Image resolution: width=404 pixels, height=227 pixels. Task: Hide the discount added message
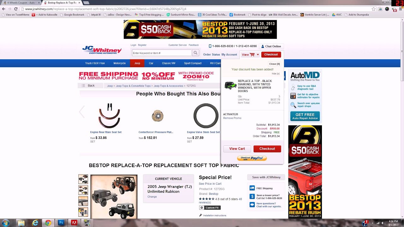pyautogui.click(x=276, y=74)
